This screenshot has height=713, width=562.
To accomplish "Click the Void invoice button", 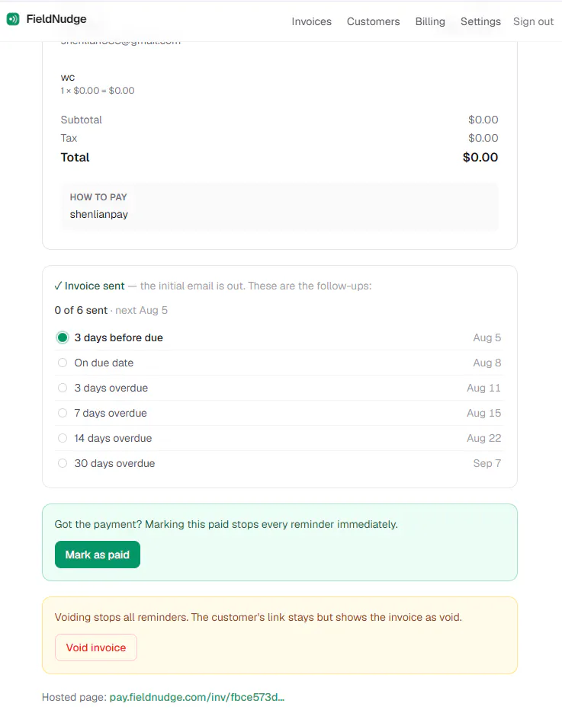I will [96, 647].
